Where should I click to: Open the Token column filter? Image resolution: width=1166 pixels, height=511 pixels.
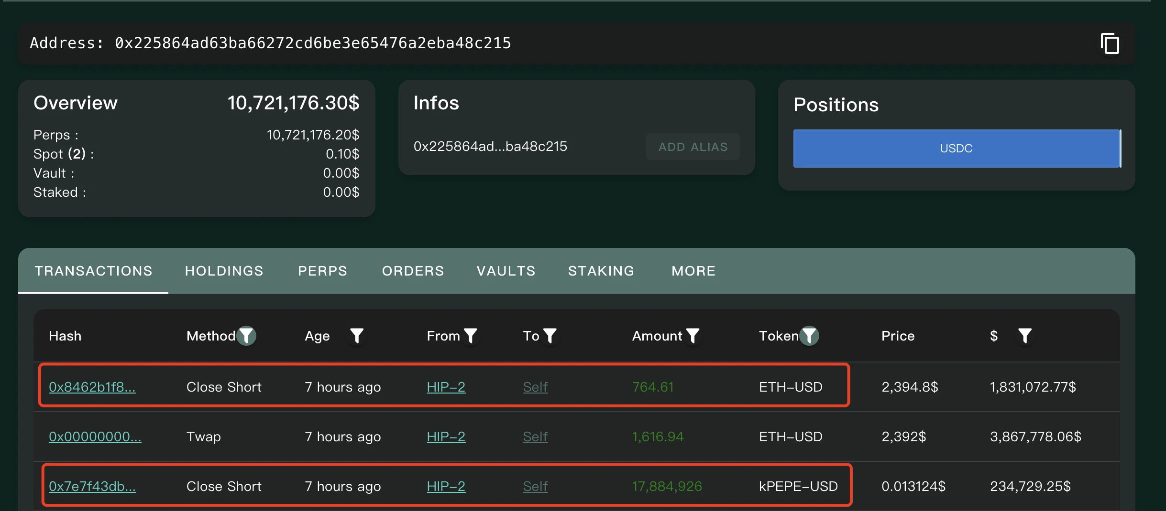coord(809,336)
